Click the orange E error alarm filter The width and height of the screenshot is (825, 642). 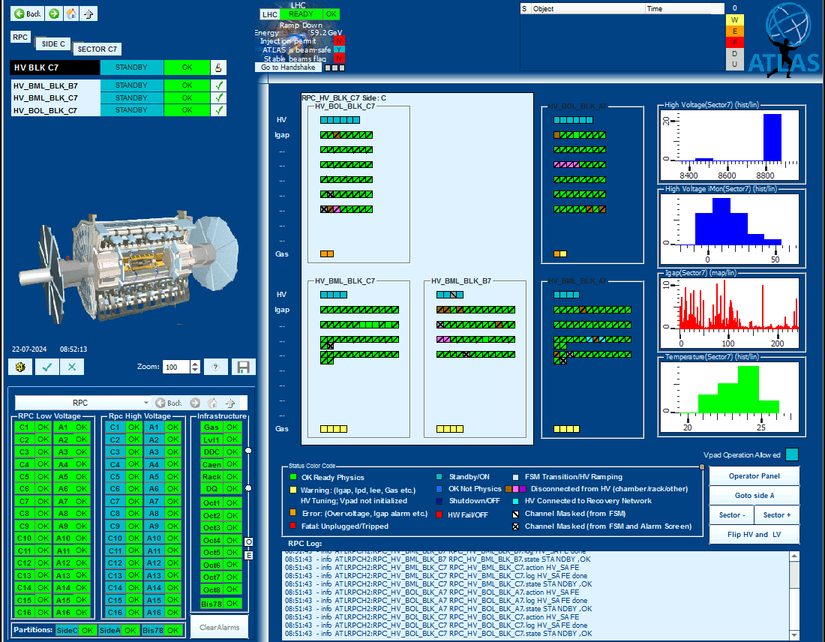tap(734, 31)
